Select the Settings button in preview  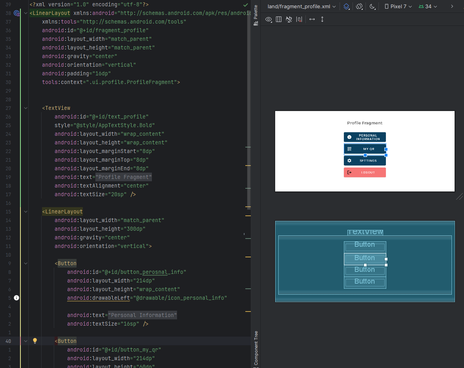tap(365, 160)
